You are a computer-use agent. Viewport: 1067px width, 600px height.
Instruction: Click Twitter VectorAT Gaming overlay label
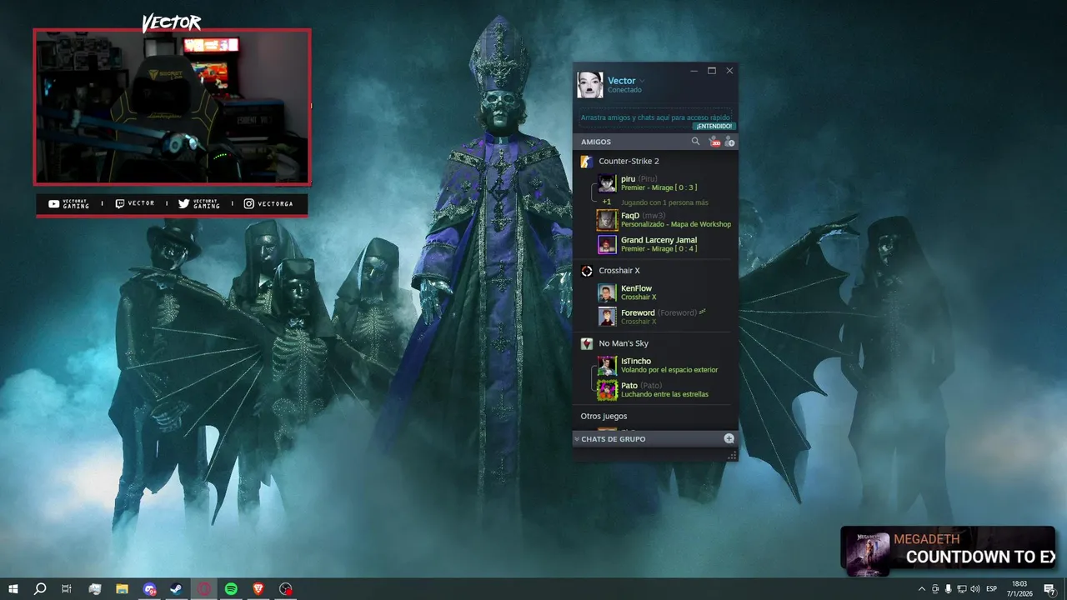(199, 203)
